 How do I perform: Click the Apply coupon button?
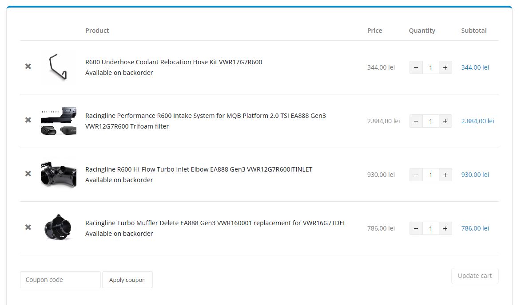[127, 280]
